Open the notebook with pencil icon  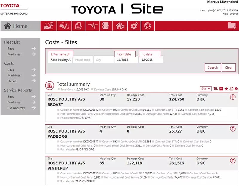106,26
